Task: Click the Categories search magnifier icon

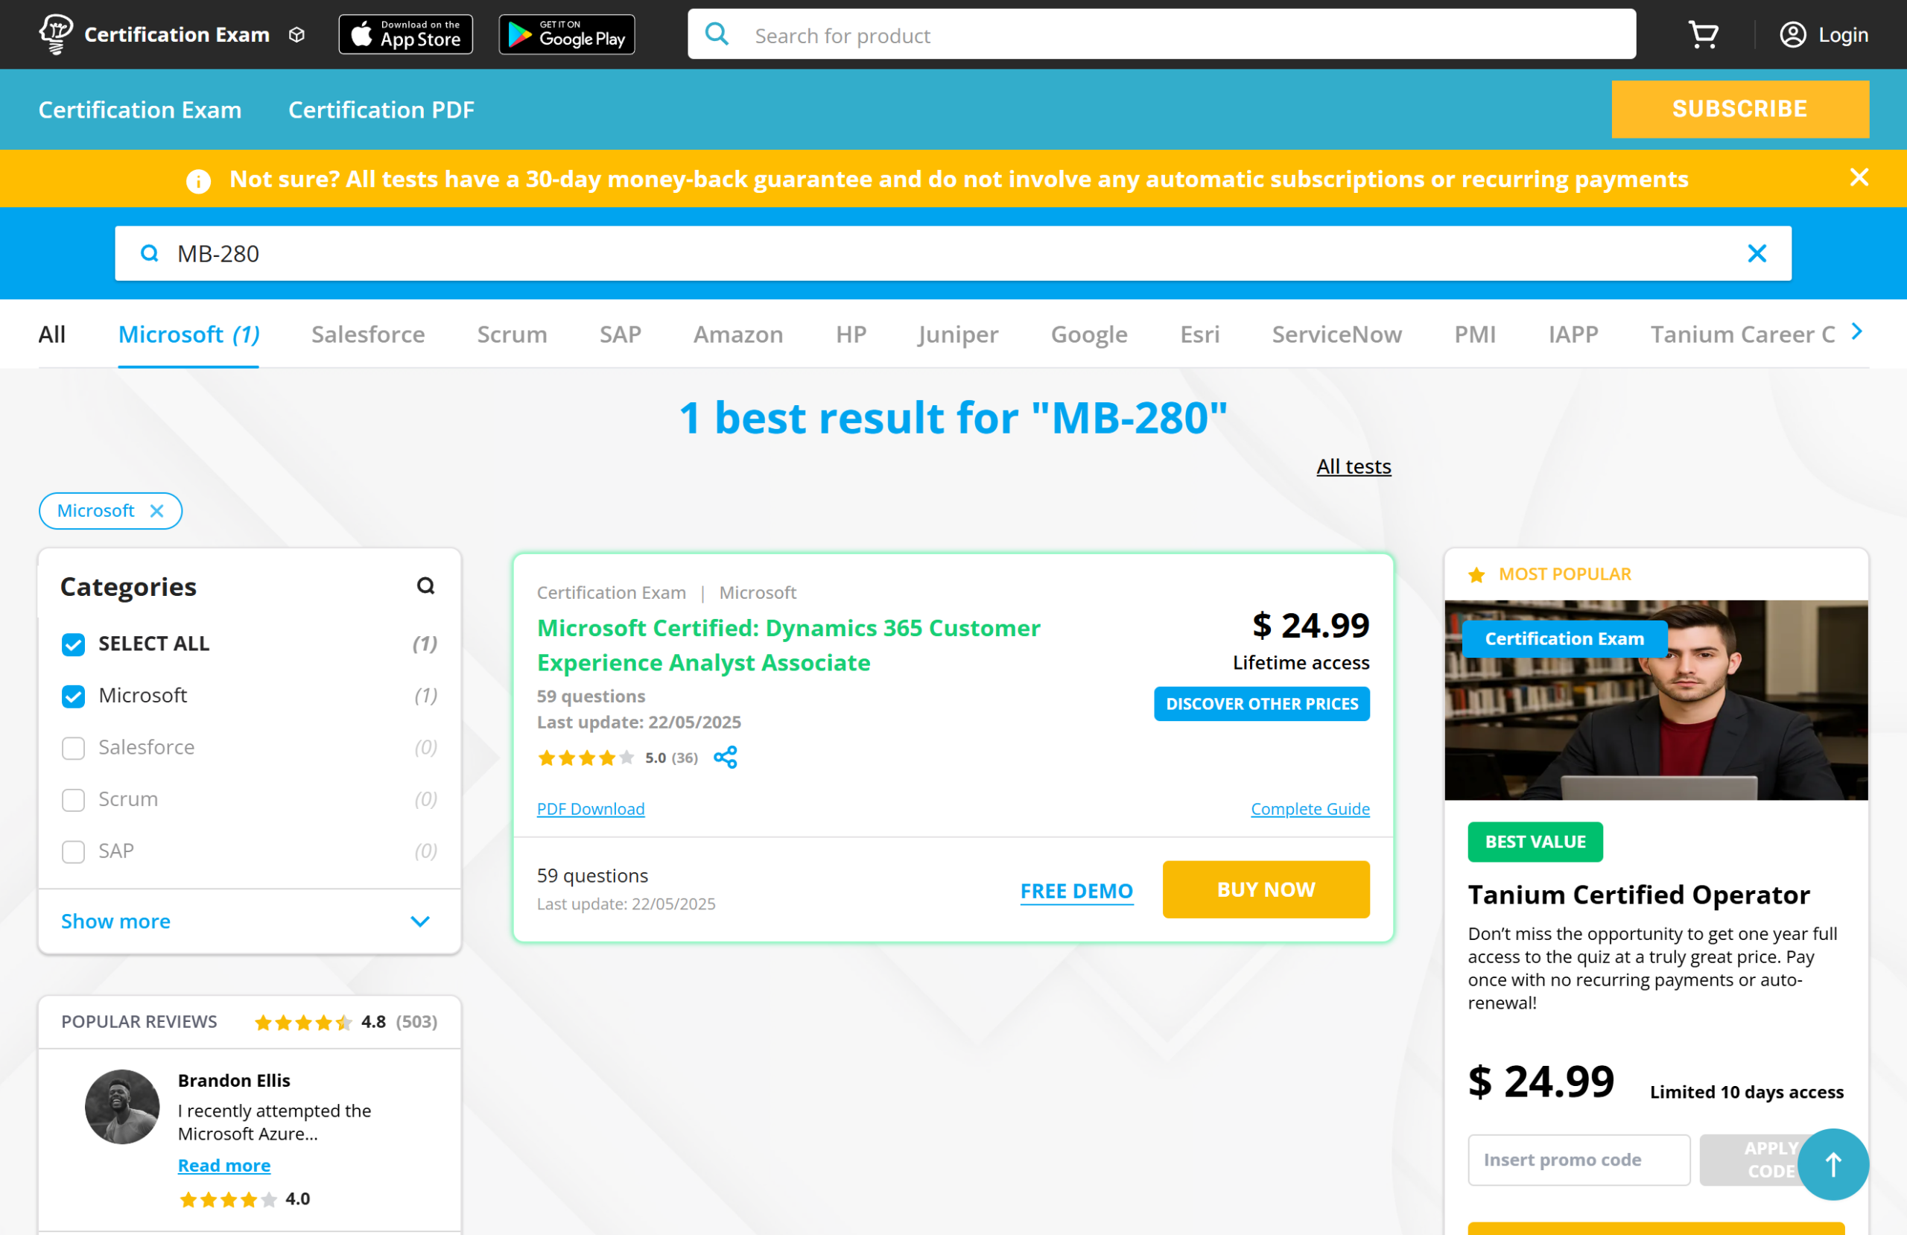Action: tap(425, 586)
